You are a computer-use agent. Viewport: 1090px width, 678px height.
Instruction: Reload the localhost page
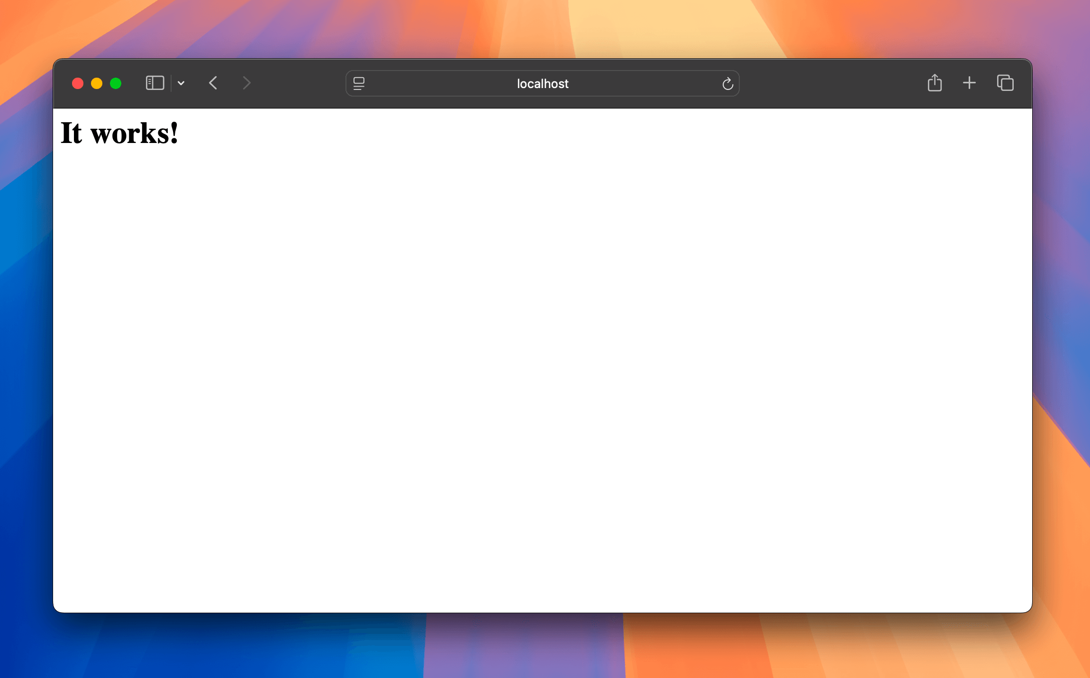pos(727,84)
